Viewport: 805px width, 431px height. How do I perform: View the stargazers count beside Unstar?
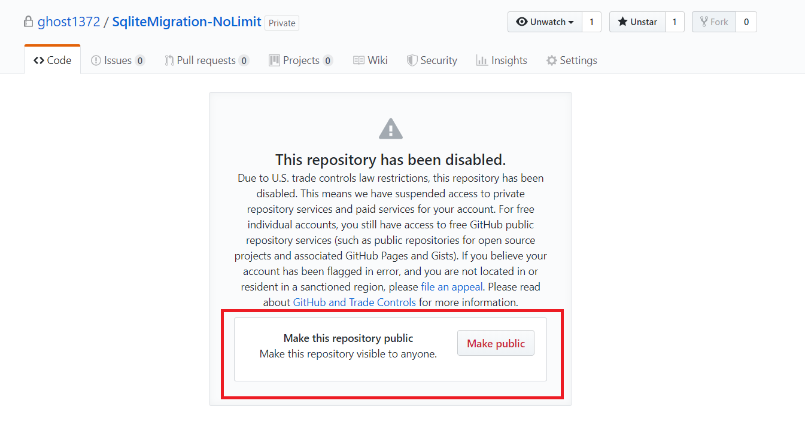pyautogui.click(x=675, y=22)
